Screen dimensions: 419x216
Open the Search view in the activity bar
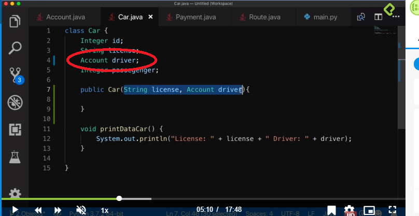click(x=15, y=48)
